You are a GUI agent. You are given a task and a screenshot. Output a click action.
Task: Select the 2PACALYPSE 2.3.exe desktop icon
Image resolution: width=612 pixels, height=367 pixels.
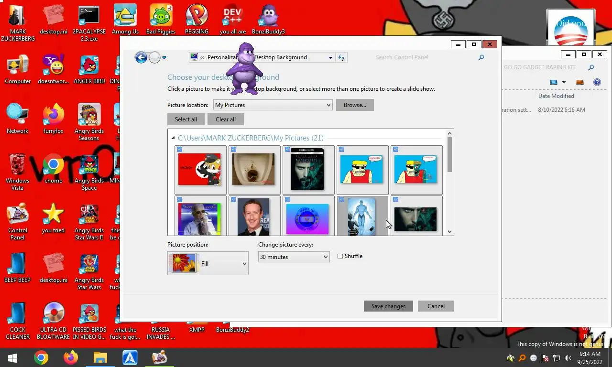[89, 23]
